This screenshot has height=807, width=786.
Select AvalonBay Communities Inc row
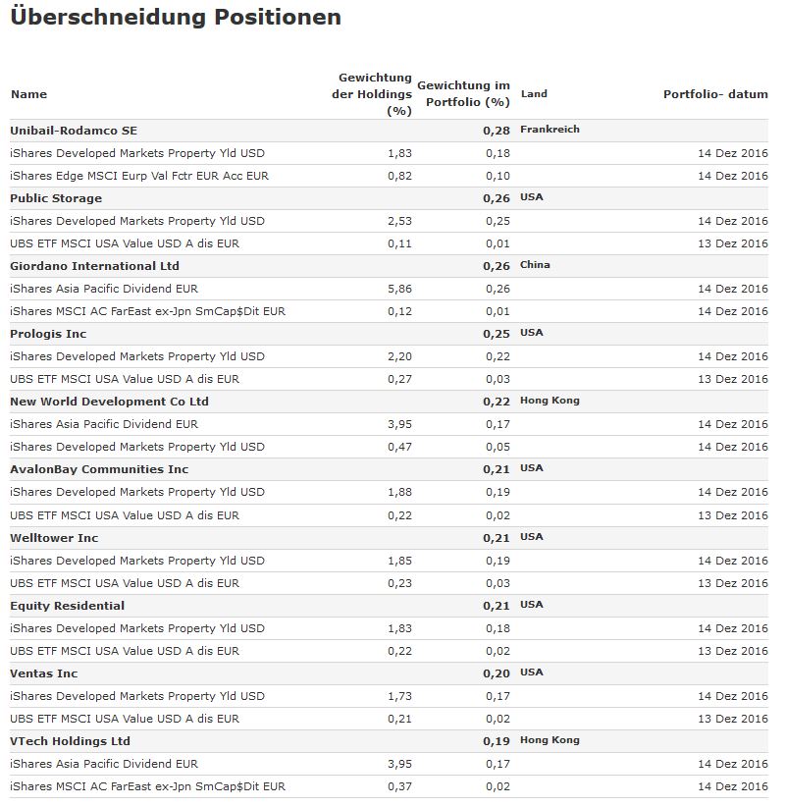(x=99, y=469)
